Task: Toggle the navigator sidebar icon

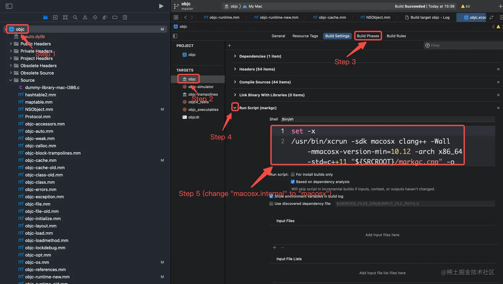Action: coord(9,6)
